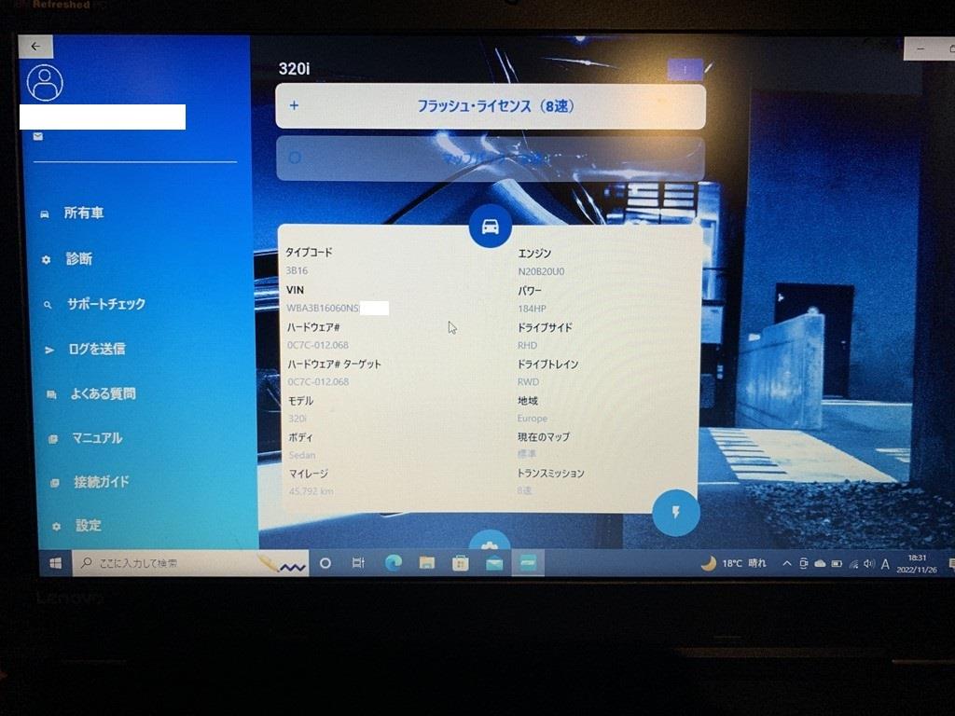Select the エンジン value N20B20U0
Screen dimensions: 955x716
542,271
